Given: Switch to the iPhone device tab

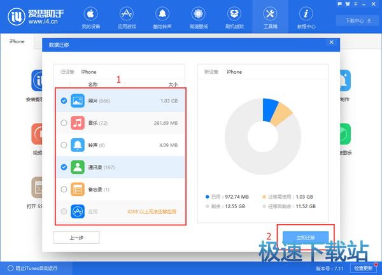Looking at the screenshot, I should click(17, 41).
